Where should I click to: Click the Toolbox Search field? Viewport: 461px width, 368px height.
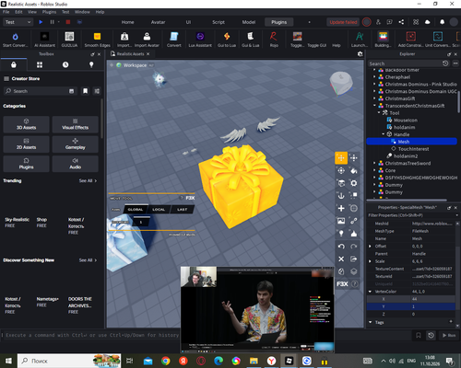(x=40, y=91)
